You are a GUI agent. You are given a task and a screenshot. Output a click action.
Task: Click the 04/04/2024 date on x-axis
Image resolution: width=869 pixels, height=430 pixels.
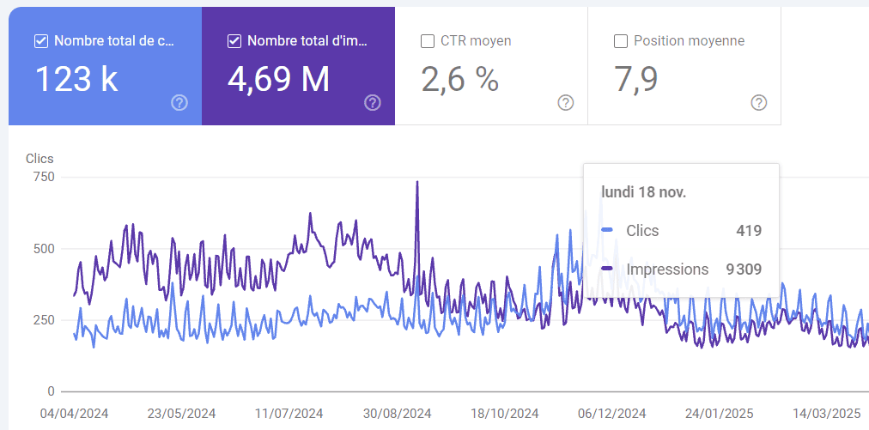pos(75,413)
